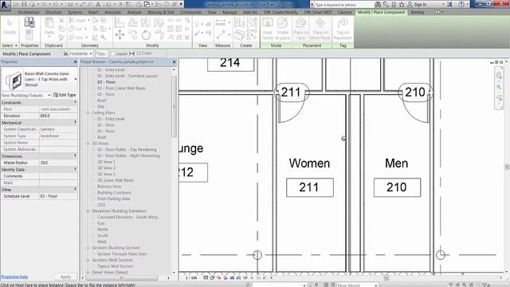Viewport: 510px width, 287px height.
Task: Toggle the Leader checkbox in options bar
Action: click(x=113, y=53)
